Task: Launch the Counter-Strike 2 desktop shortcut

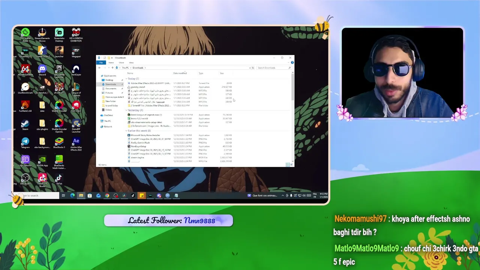Action: pyautogui.click(x=42, y=52)
